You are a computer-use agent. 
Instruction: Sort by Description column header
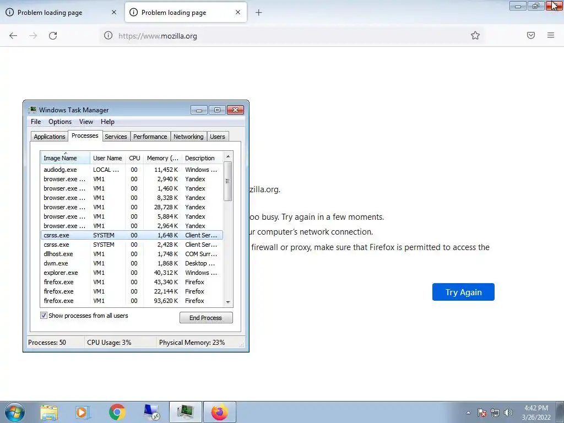(x=203, y=158)
